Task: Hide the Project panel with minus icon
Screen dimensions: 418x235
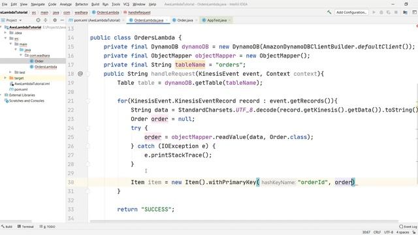Action: 62,20
